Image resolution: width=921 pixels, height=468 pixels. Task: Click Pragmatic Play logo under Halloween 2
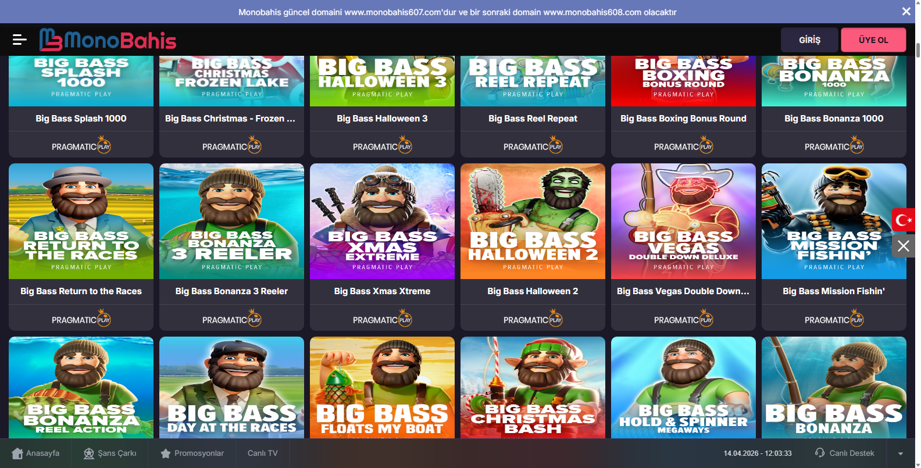[x=533, y=319]
